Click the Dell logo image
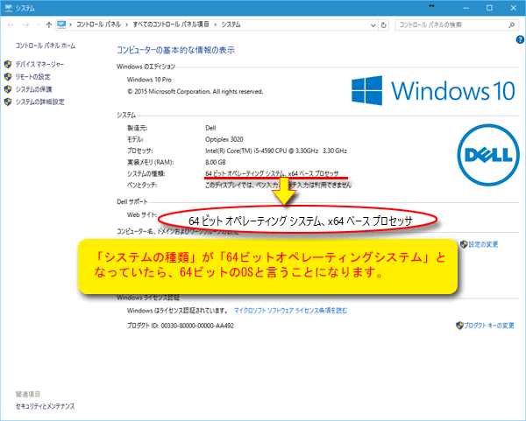 488,155
